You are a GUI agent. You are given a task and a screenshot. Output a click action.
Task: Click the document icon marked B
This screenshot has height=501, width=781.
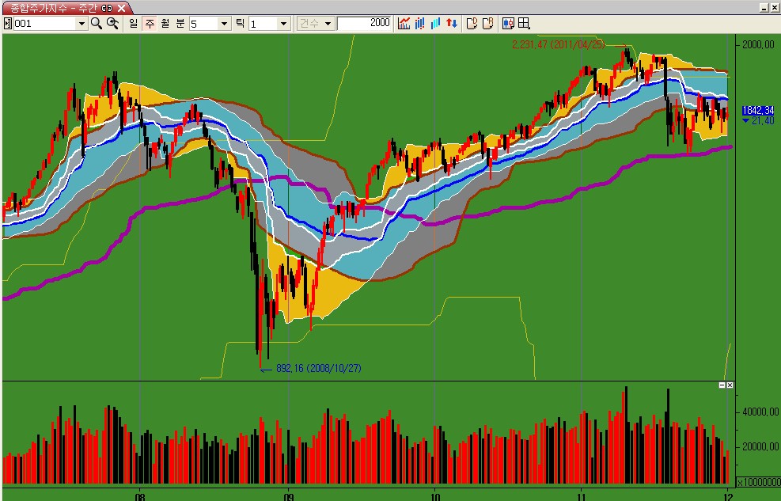[x=488, y=23]
